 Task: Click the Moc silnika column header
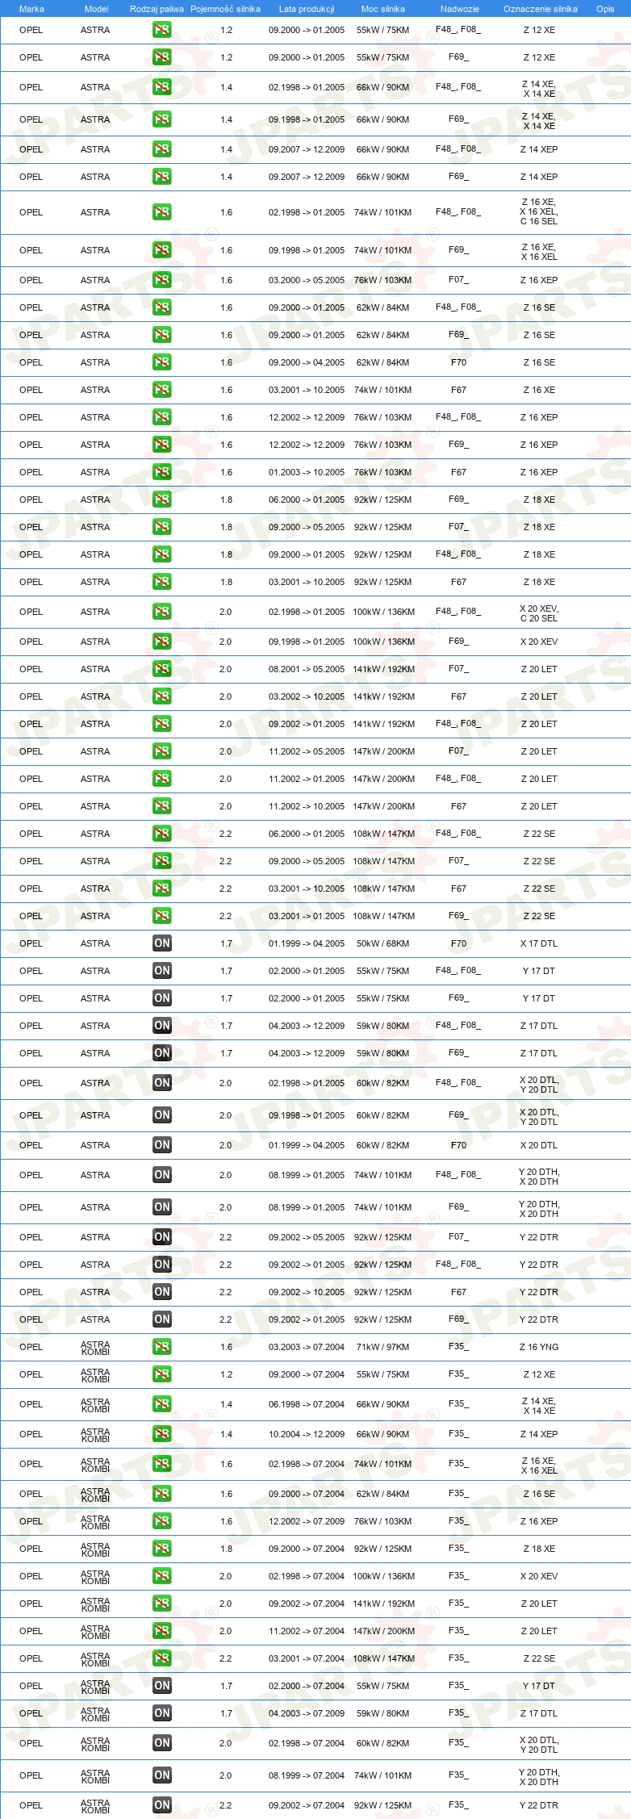(383, 9)
